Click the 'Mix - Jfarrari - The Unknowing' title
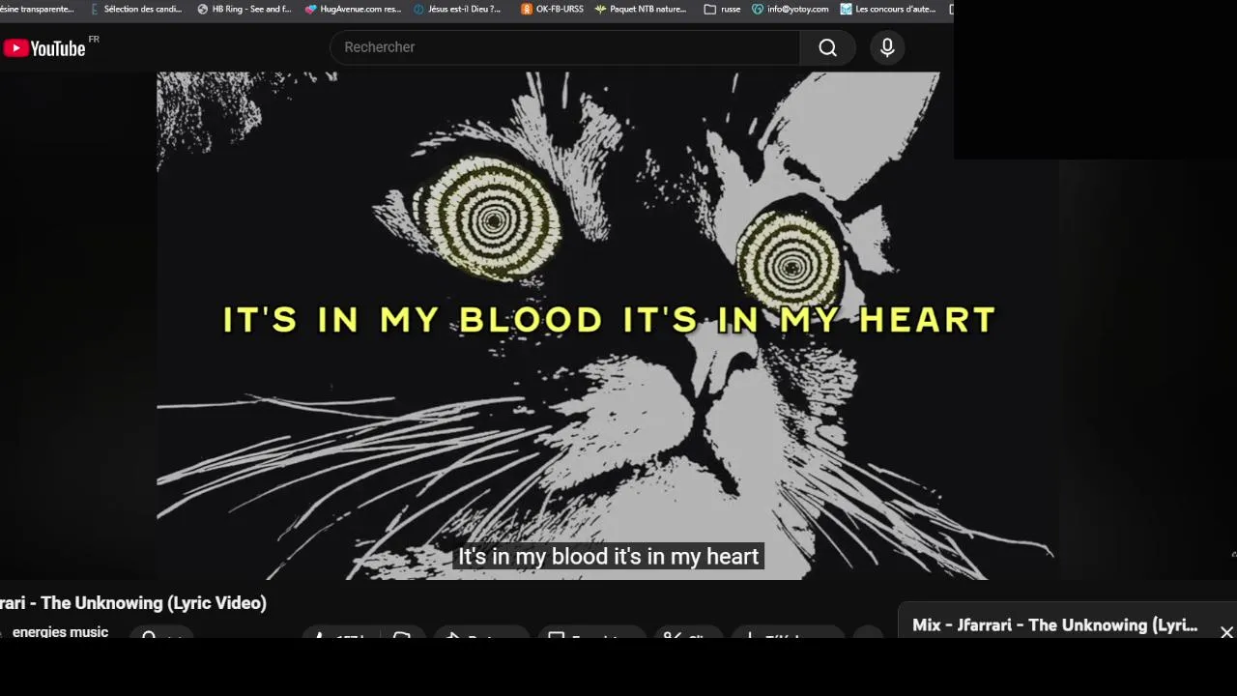1237x696 pixels. (1054, 625)
